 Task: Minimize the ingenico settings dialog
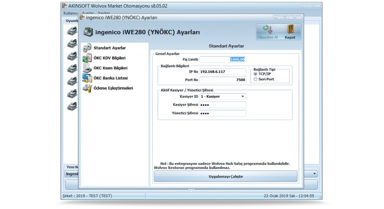click(276, 17)
